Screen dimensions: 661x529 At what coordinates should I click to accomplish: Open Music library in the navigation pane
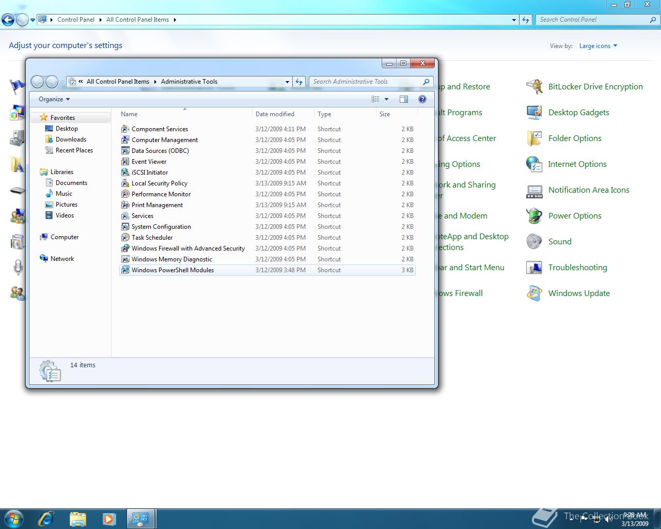coord(64,194)
